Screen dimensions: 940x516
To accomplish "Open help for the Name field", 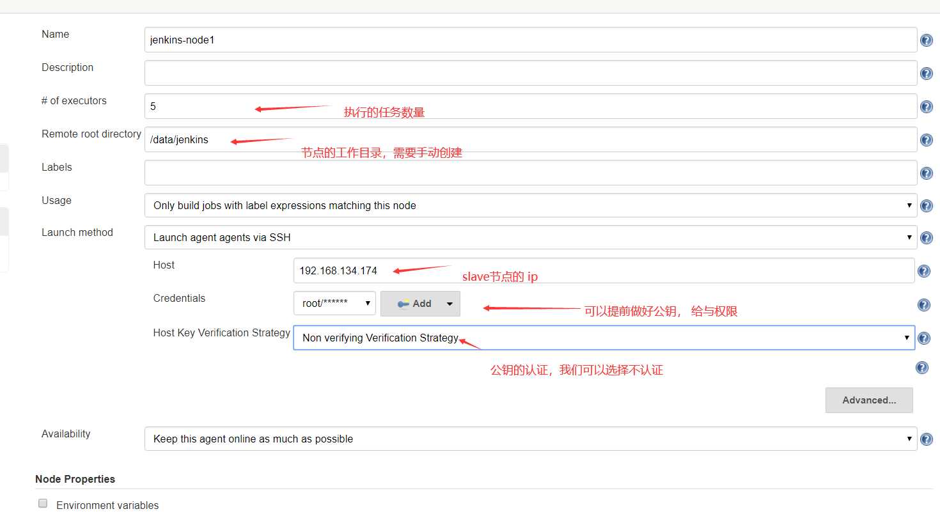I will pos(926,41).
